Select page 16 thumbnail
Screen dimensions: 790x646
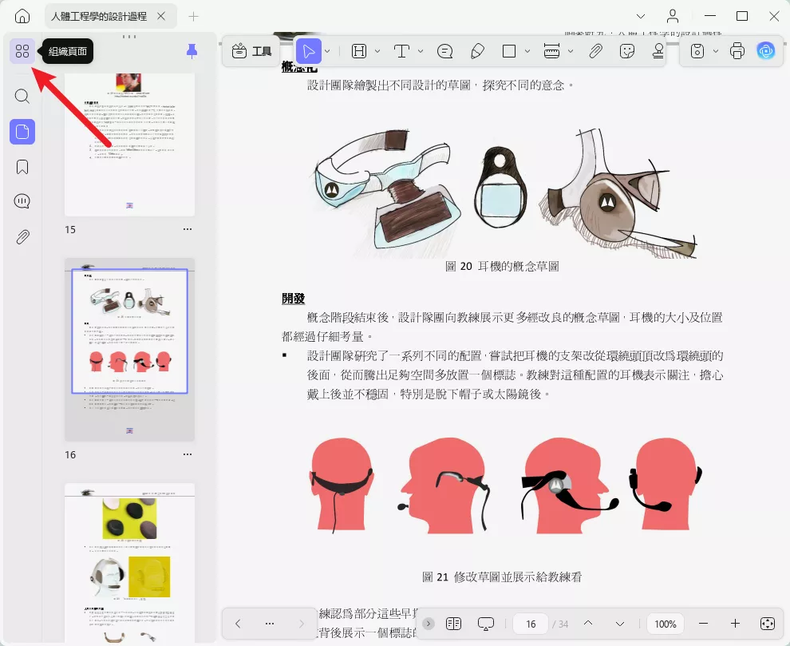[x=129, y=350]
